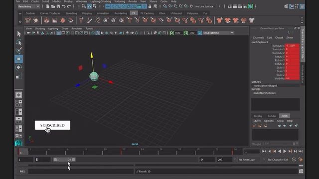
Task: Select the Select tool arrow
Action: pyautogui.click(x=19, y=34)
